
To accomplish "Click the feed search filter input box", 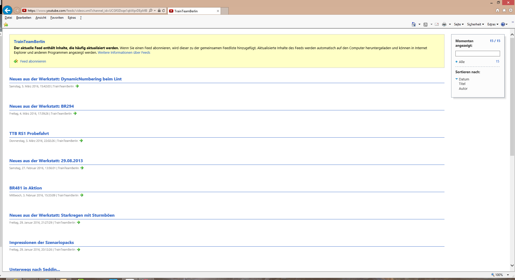I will coord(477,54).
